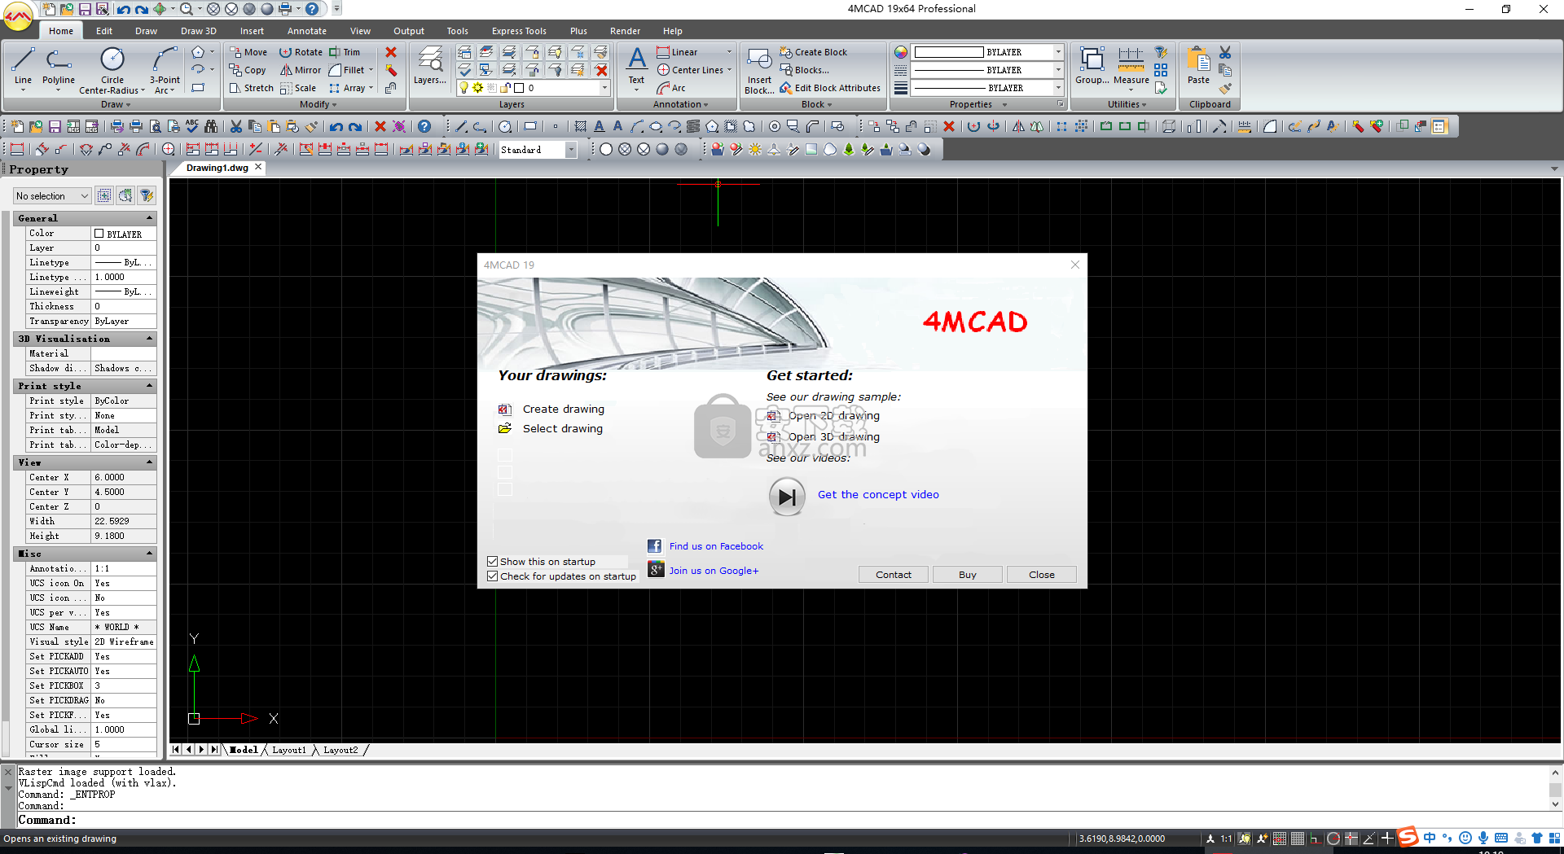
Task: Click the color wheel icon in Properties
Action: click(x=901, y=52)
